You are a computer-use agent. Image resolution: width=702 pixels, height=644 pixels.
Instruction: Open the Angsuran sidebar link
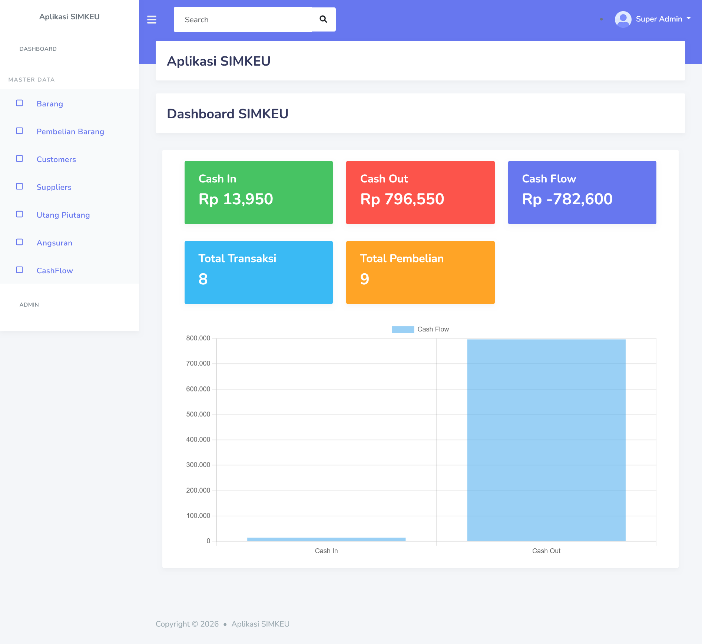(54, 243)
